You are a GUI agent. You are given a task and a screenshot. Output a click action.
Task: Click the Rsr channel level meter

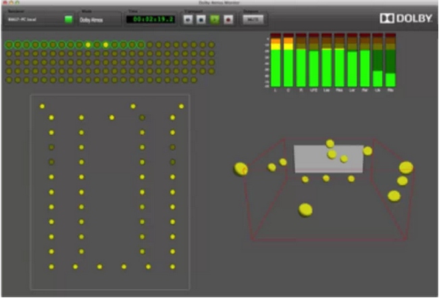(365, 60)
